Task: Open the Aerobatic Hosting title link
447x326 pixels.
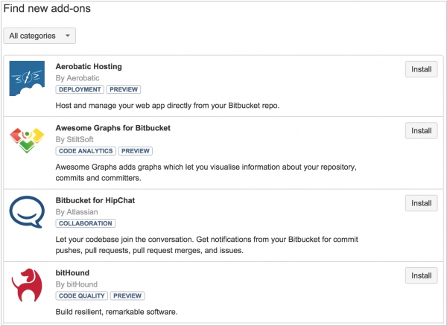Action: pyautogui.click(x=89, y=67)
